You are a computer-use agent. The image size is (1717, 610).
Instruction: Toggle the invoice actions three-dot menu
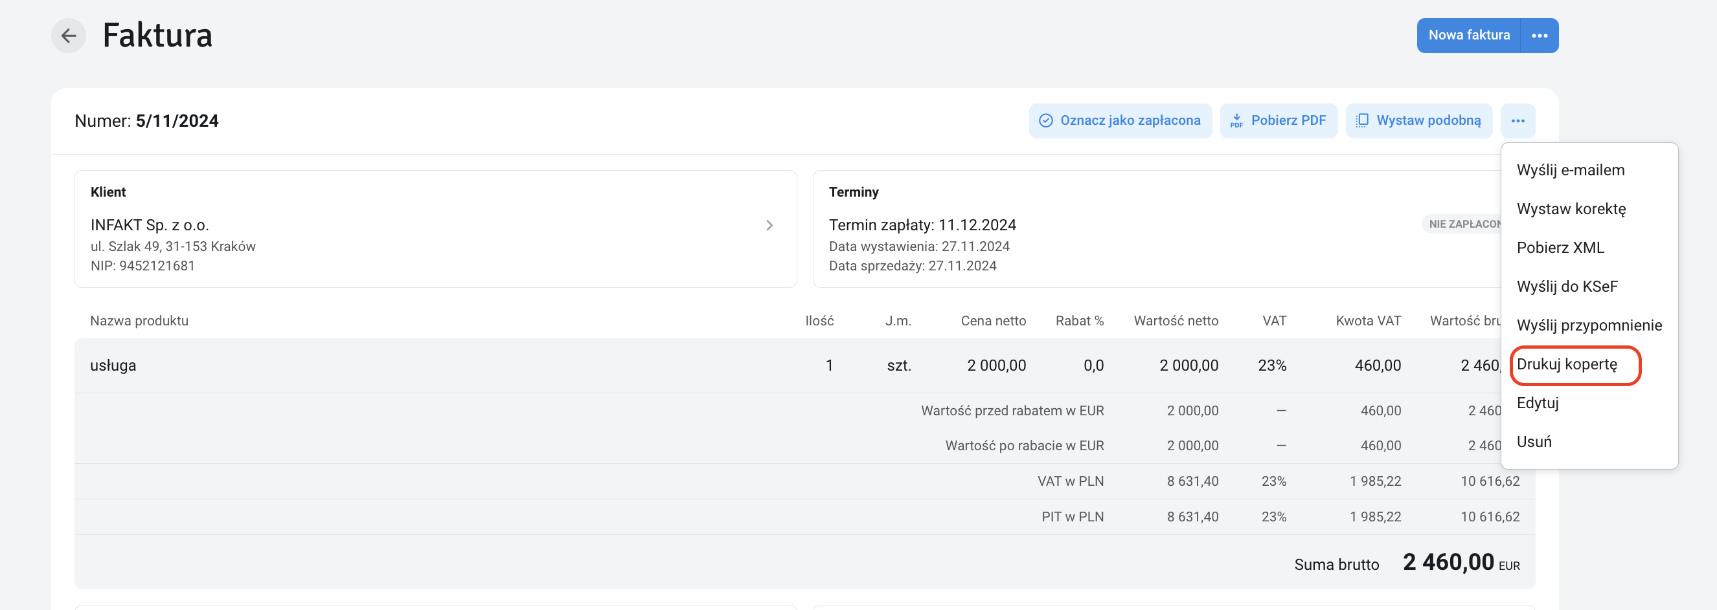coord(1518,120)
